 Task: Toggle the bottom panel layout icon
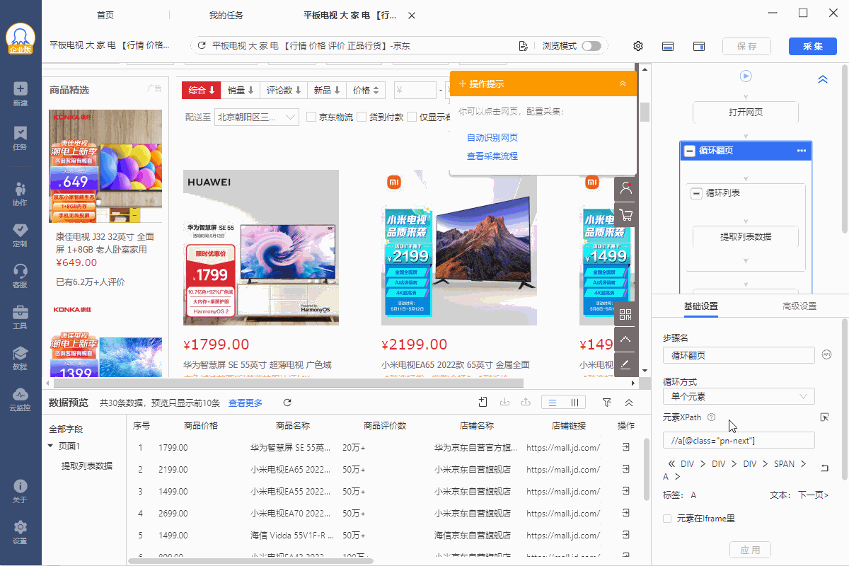click(x=667, y=46)
